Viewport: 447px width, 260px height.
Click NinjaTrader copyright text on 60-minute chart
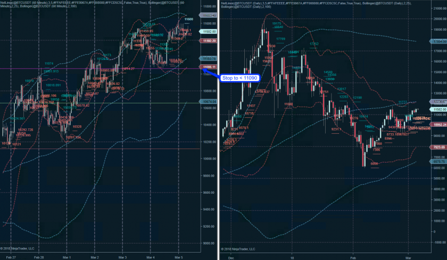pos(17,248)
